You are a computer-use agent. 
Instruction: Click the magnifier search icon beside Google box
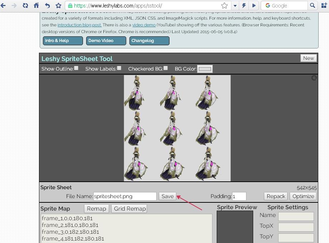coord(313,6)
